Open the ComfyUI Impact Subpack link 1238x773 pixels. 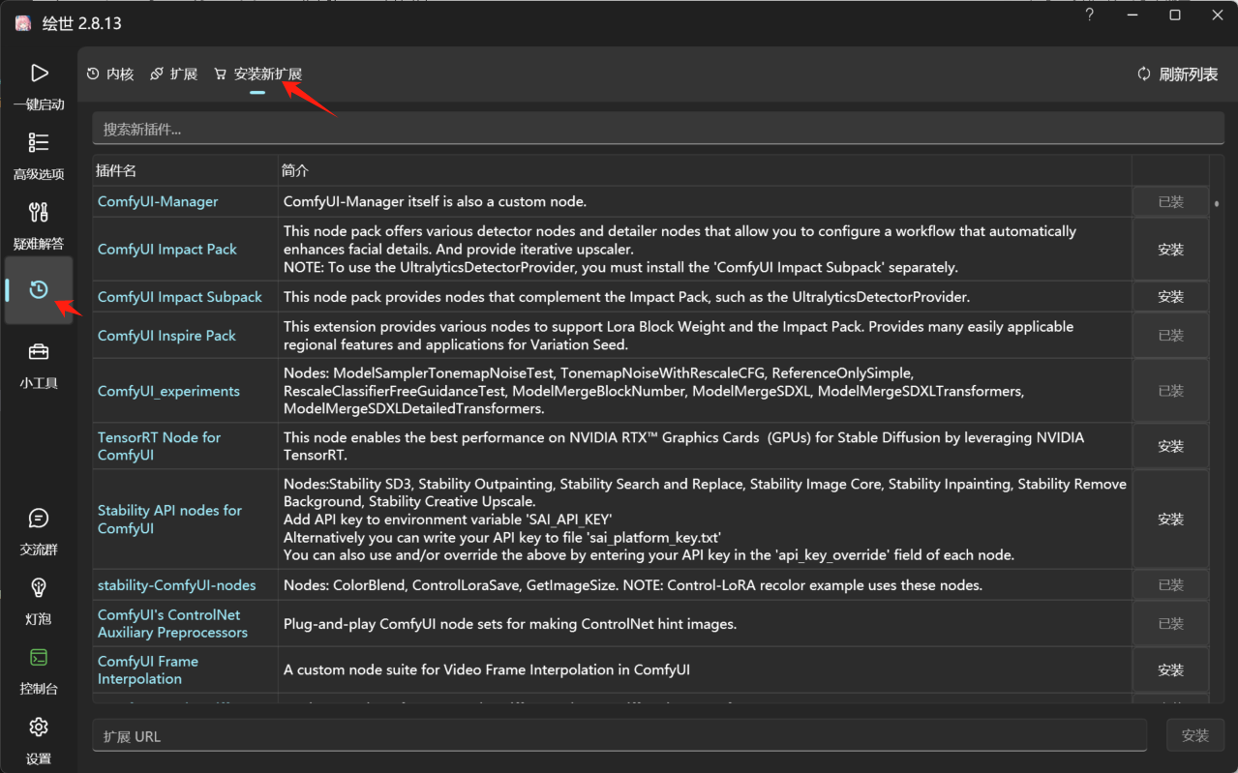click(x=180, y=297)
